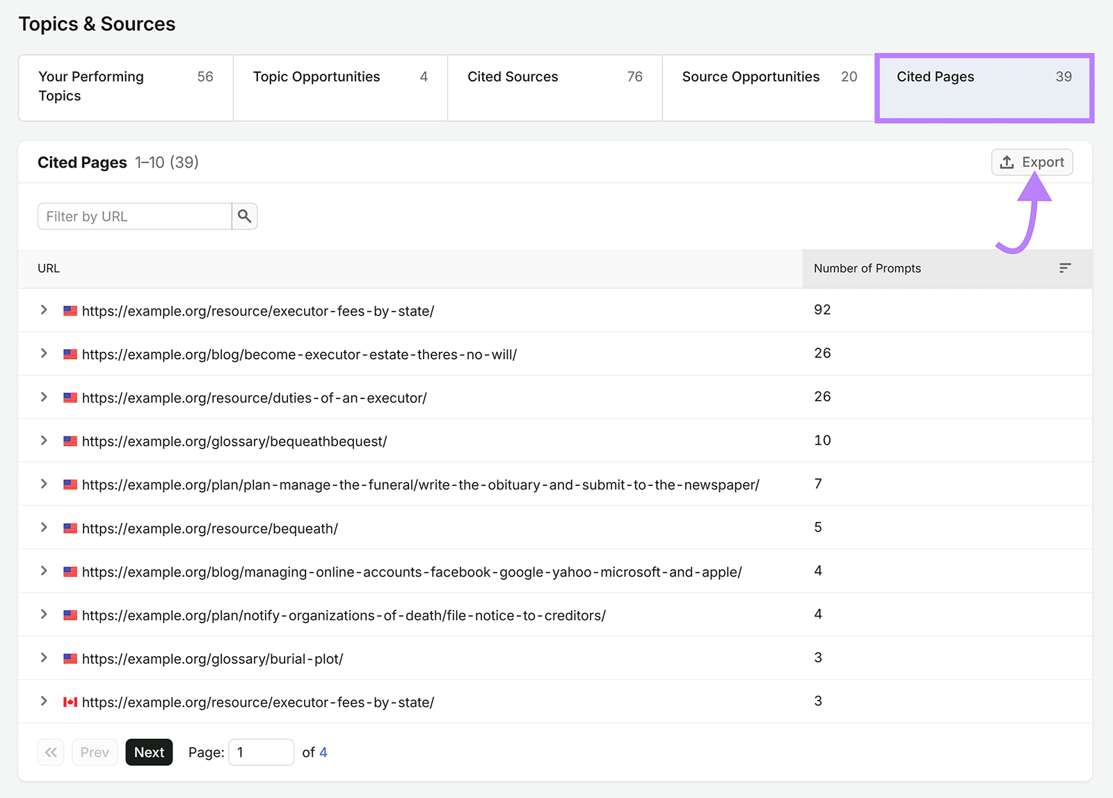Open the become-executor-estate-theres-no-will URL
The image size is (1113, 798).
pyautogui.click(x=300, y=355)
